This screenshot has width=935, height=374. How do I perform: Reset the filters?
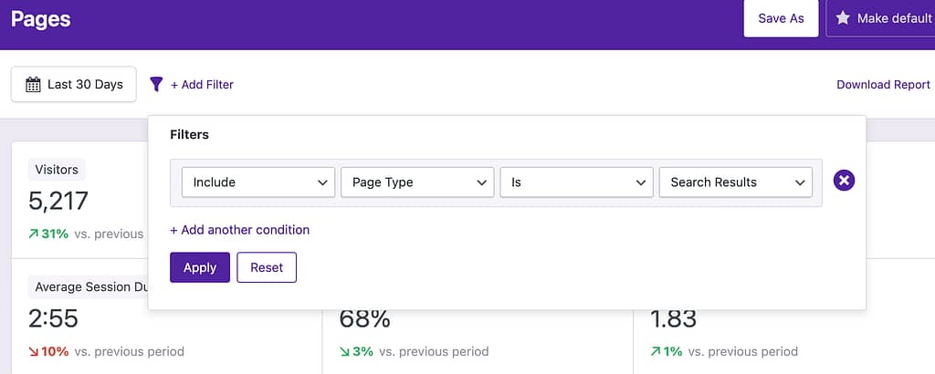pos(267,267)
